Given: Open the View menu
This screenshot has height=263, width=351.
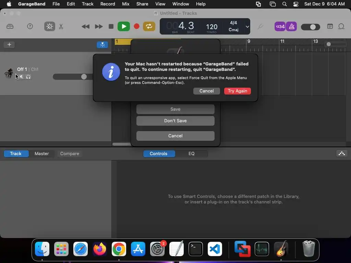Looking at the screenshot, I should coord(160,4).
